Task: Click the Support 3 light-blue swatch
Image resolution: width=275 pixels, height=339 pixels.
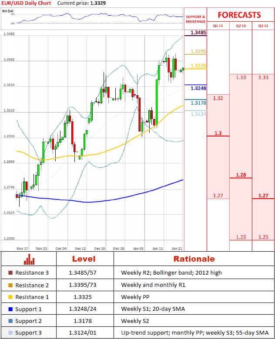Action: point(10,332)
